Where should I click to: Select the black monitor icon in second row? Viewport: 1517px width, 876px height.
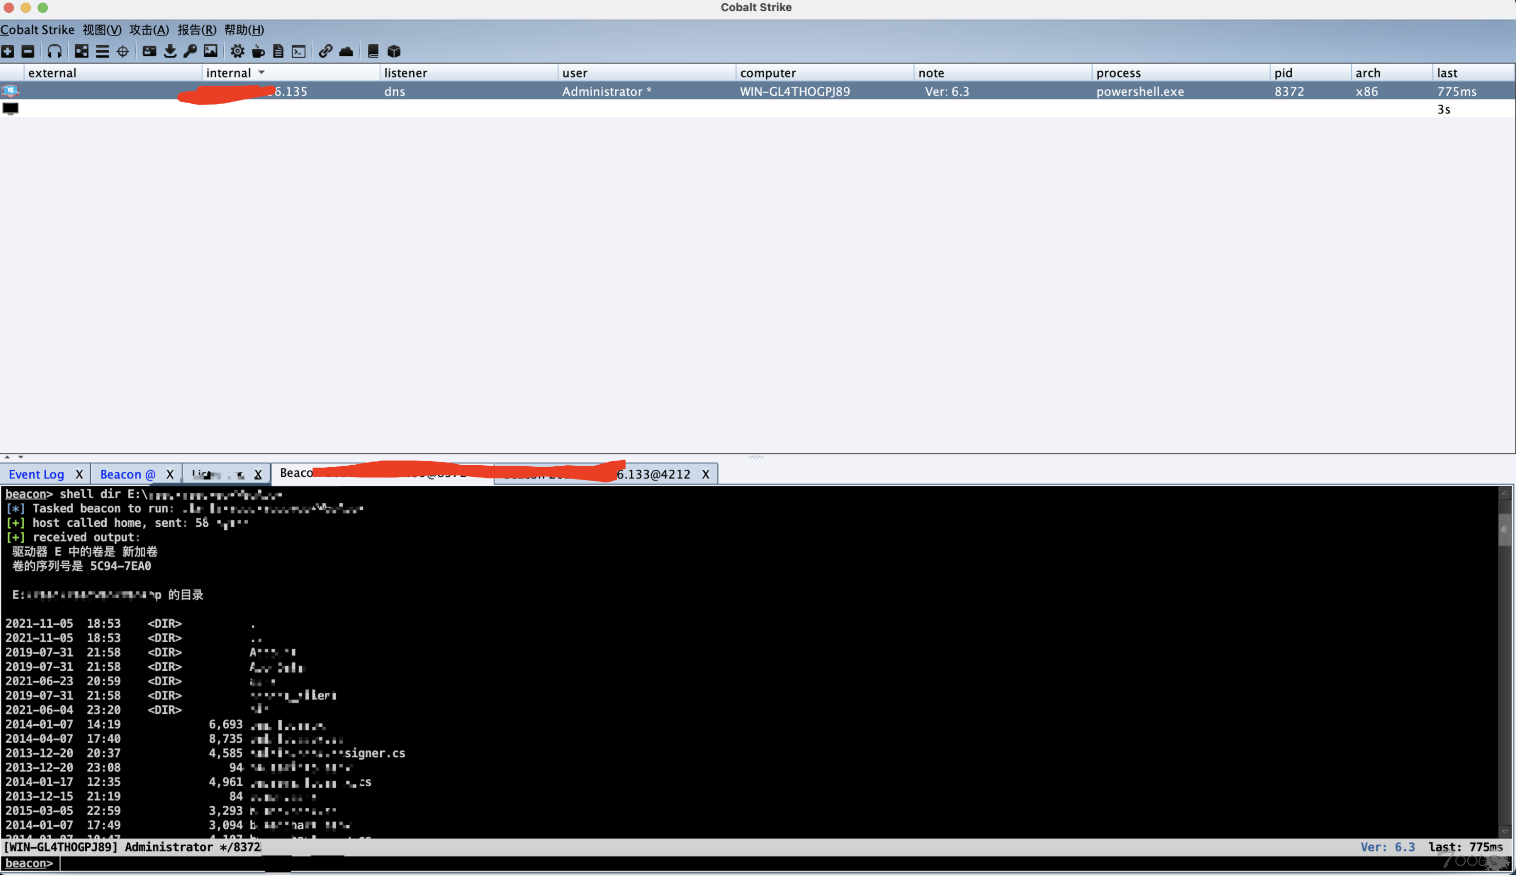(10, 109)
